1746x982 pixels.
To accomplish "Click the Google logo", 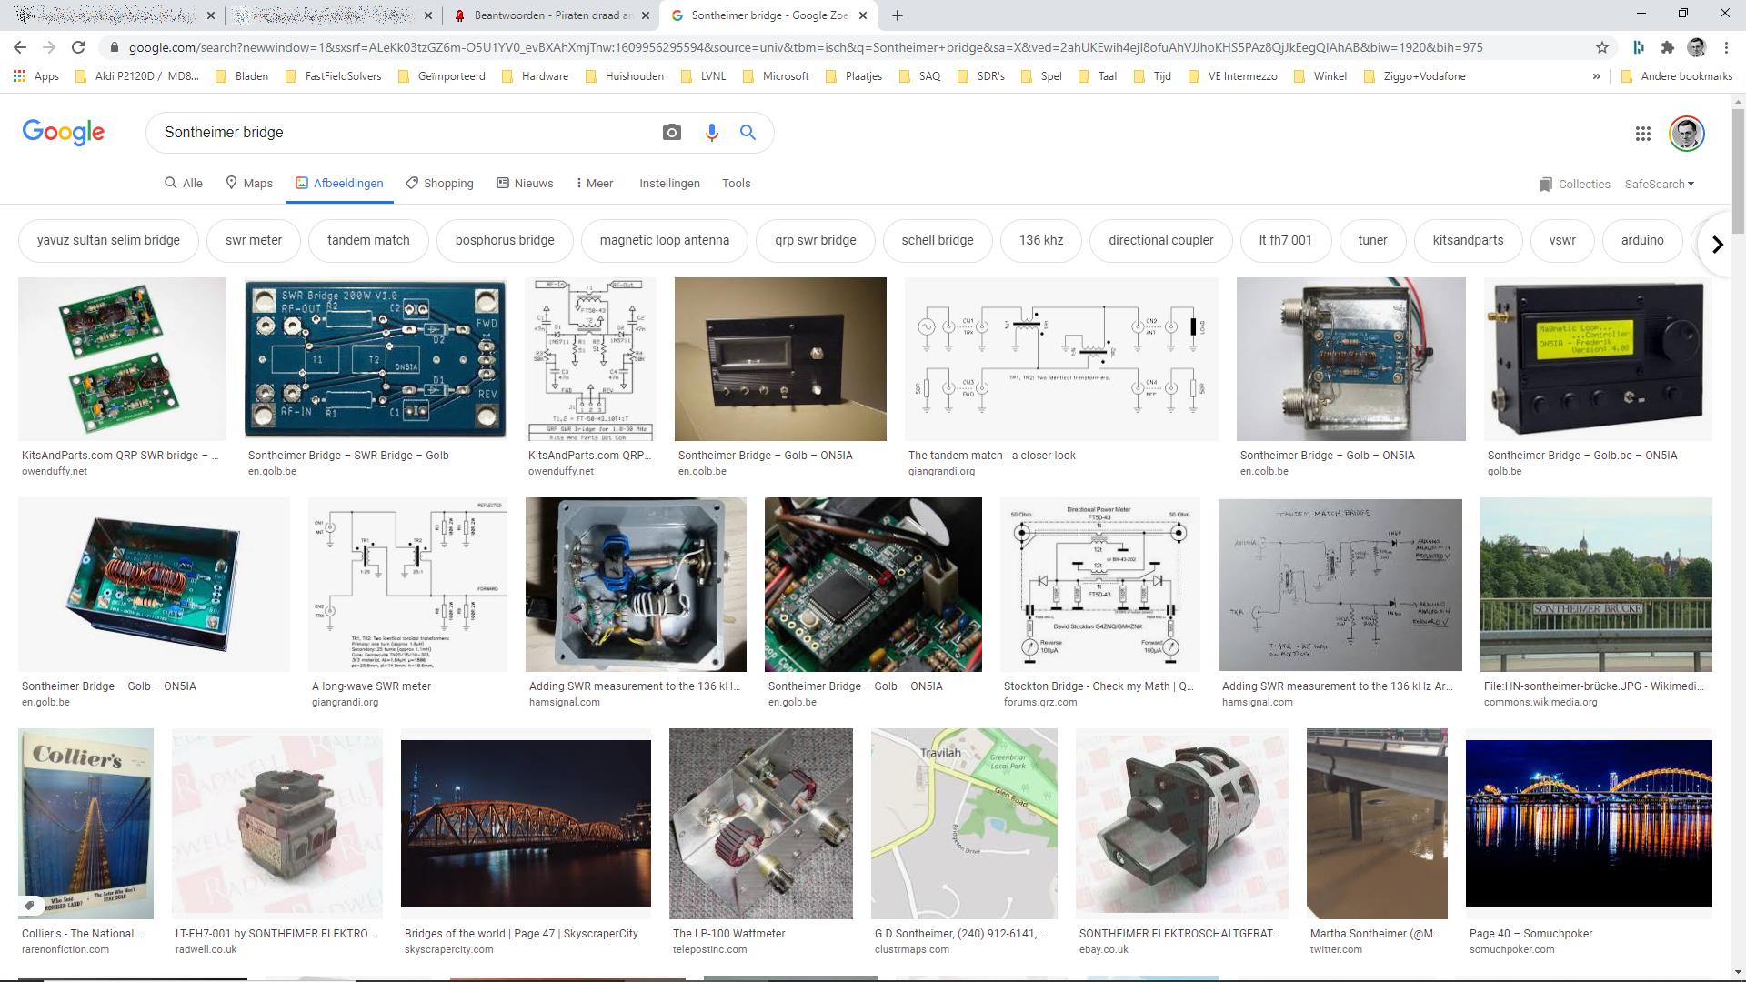I will [64, 133].
